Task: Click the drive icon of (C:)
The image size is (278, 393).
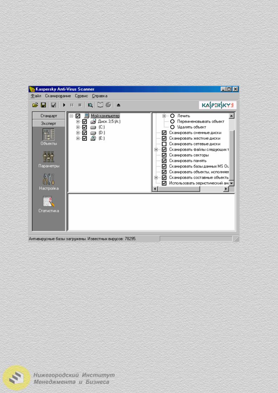Action: 93,127
